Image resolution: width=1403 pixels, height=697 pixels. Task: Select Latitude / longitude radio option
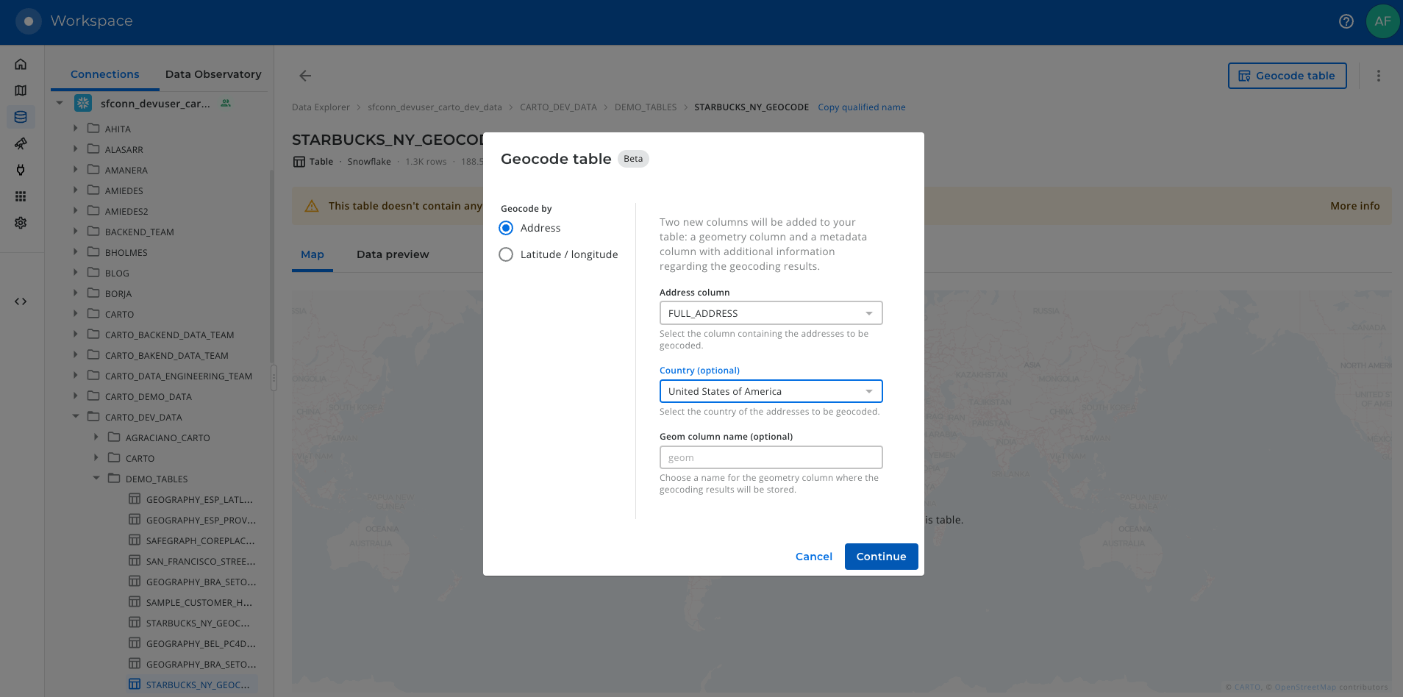point(506,254)
